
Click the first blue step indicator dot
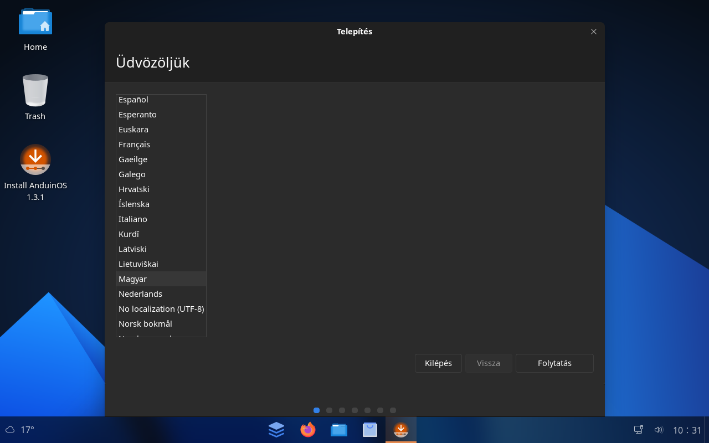(316, 410)
